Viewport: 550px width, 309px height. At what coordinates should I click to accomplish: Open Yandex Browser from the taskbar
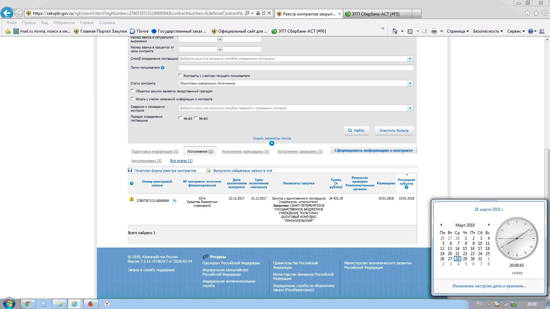[x=107, y=304]
